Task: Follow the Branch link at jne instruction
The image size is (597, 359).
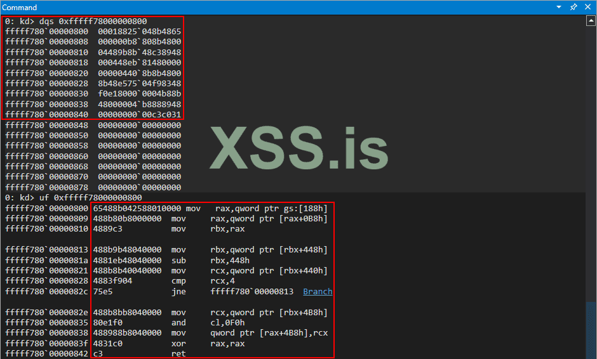Action: pyautogui.click(x=318, y=291)
